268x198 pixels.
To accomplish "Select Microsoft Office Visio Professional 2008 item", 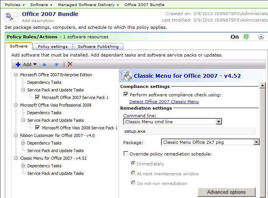I will pos(56,105).
